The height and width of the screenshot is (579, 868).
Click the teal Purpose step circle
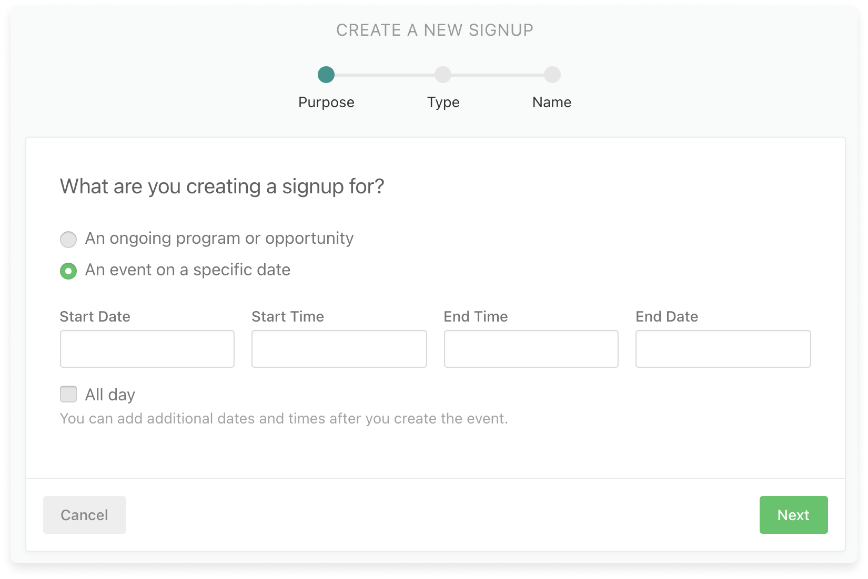pos(326,75)
